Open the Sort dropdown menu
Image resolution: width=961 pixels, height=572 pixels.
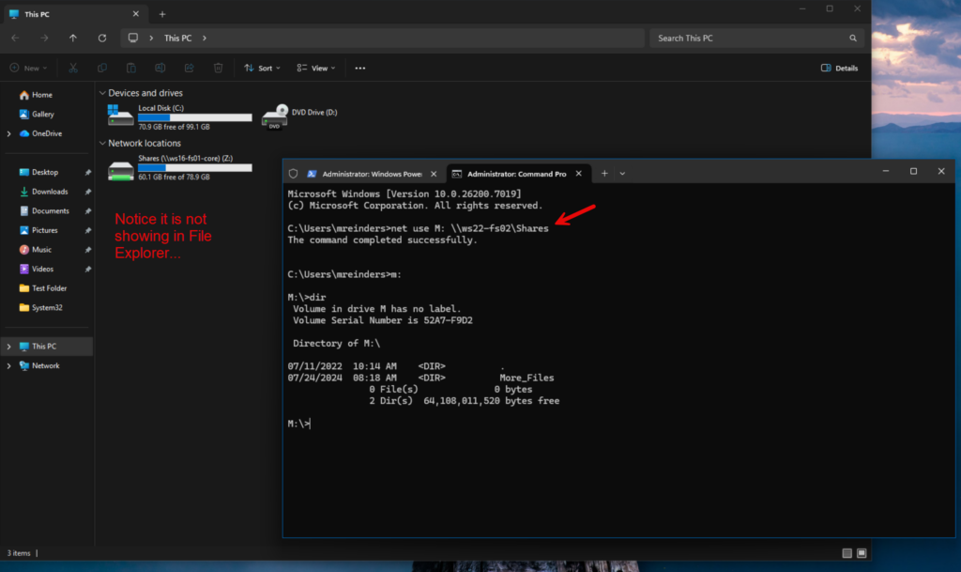[x=262, y=68]
